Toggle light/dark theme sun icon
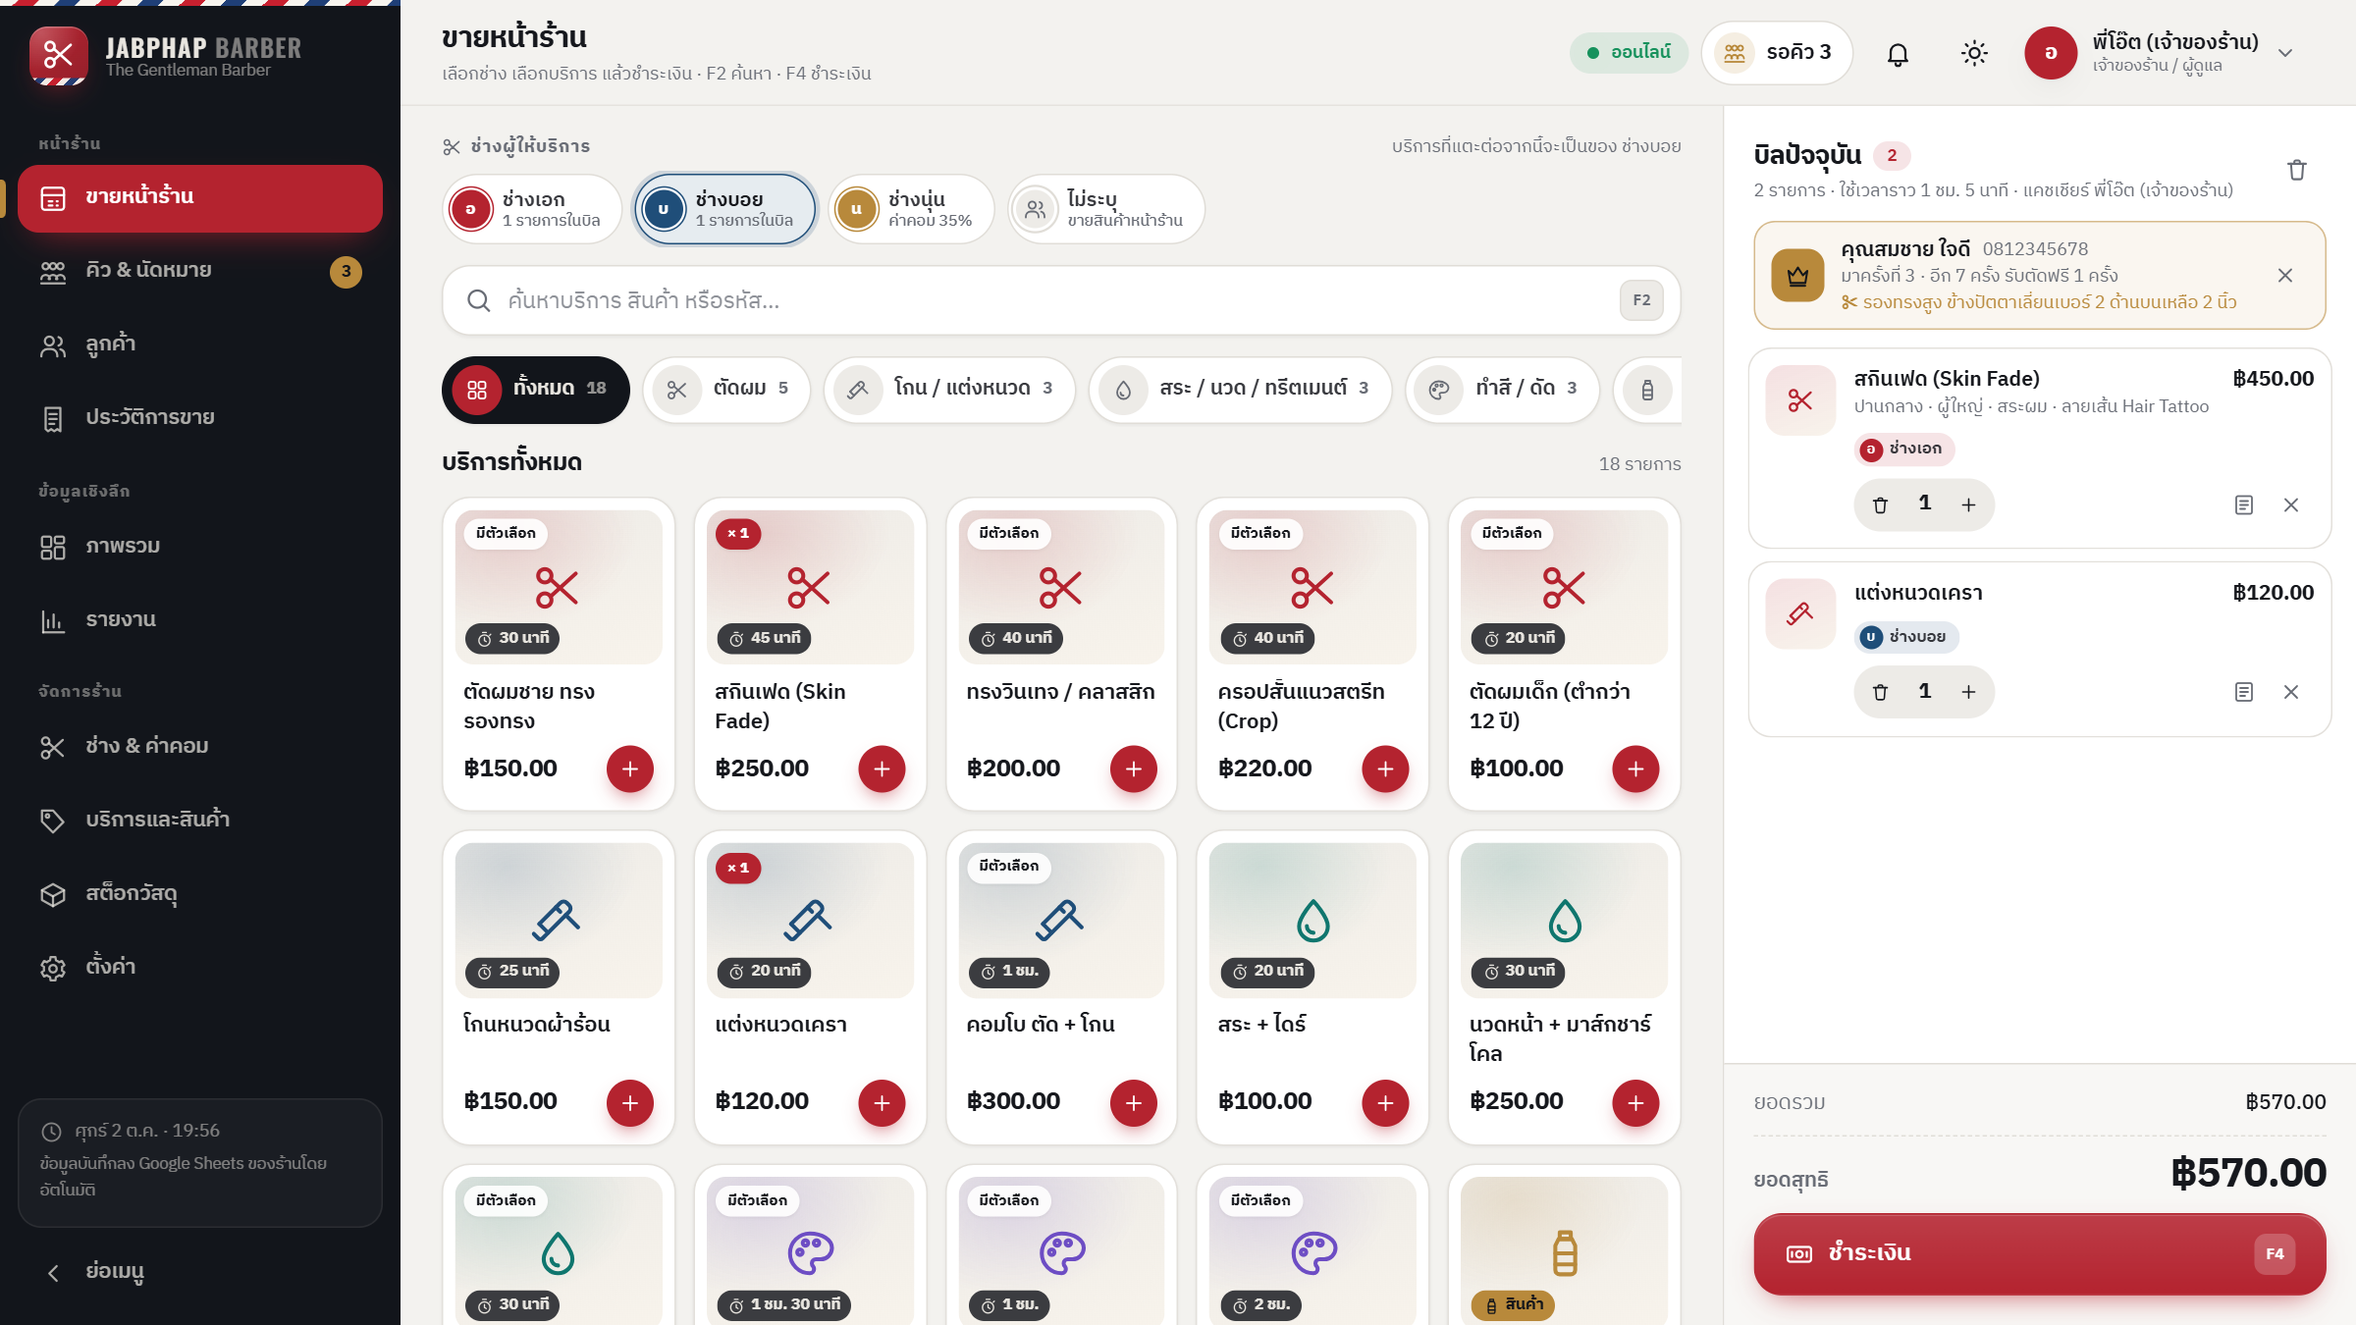Image resolution: width=2356 pixels, height=1325 pixels. (x=1974, y=54)
